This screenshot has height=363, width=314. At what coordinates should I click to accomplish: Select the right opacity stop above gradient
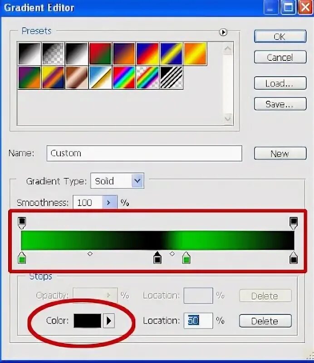(x=294, y=223)
